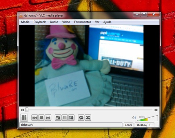Screen dimensions: 175x138
Task: Click the 1.00x playback speed label
Action: click(128, 125)
